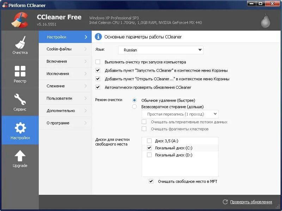Image resolution: width=282 pixels, height=211 pixels.
Task: Click the Проверить обновления link
Action: (x=251, y=202)
